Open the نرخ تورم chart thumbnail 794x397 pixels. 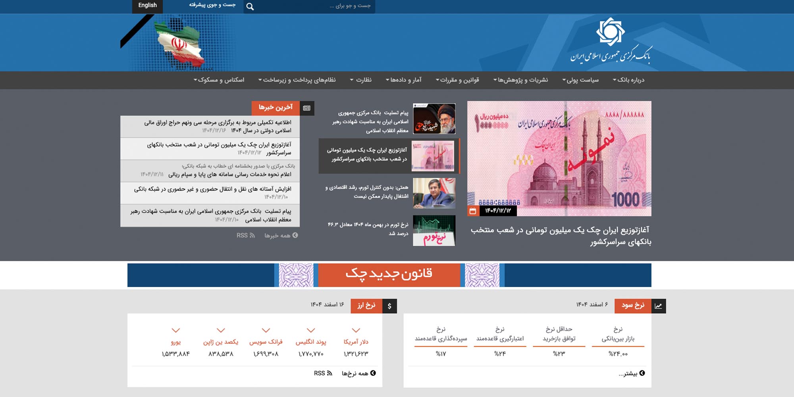[x=434, y=231]
